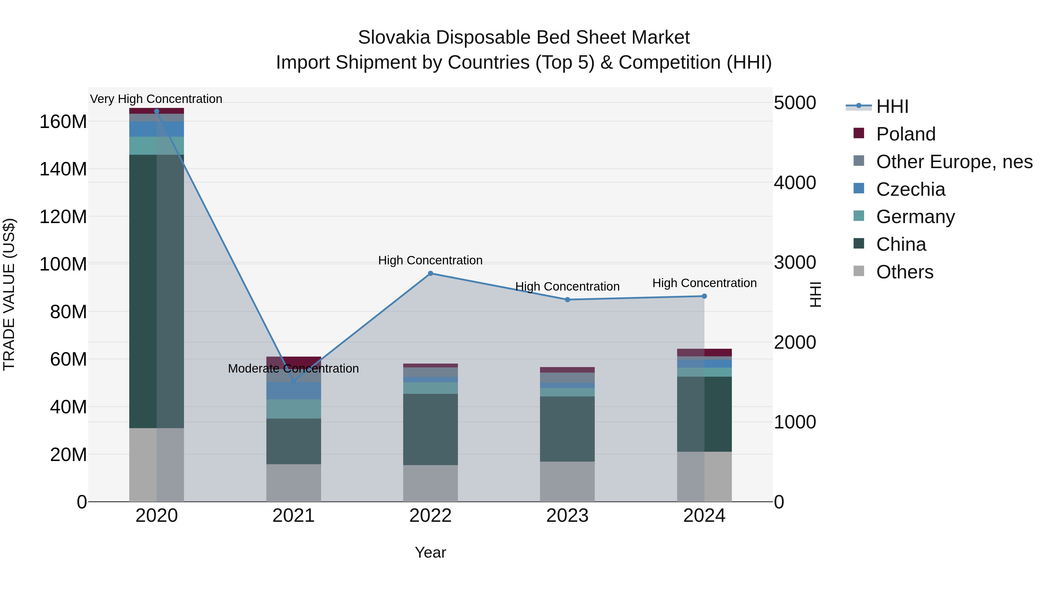Click the 'Slovakia Disposable Bed Sheet Market' title
Screen dimensions: 1048x589
pos(524,38)
